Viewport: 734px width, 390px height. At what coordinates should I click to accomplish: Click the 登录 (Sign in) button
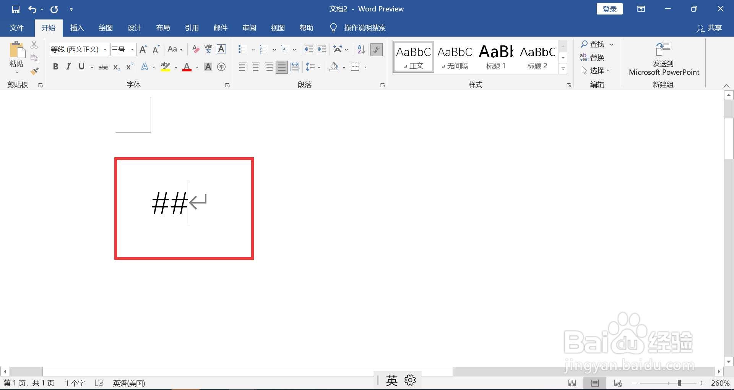(x=609, y=9)
